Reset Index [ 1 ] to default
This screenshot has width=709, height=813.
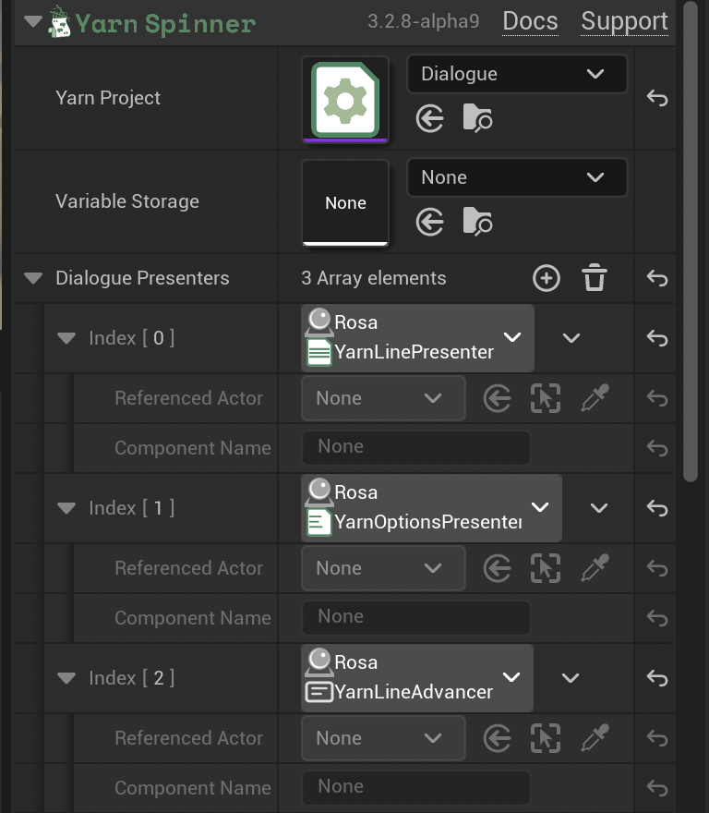[x=656, y=508]
